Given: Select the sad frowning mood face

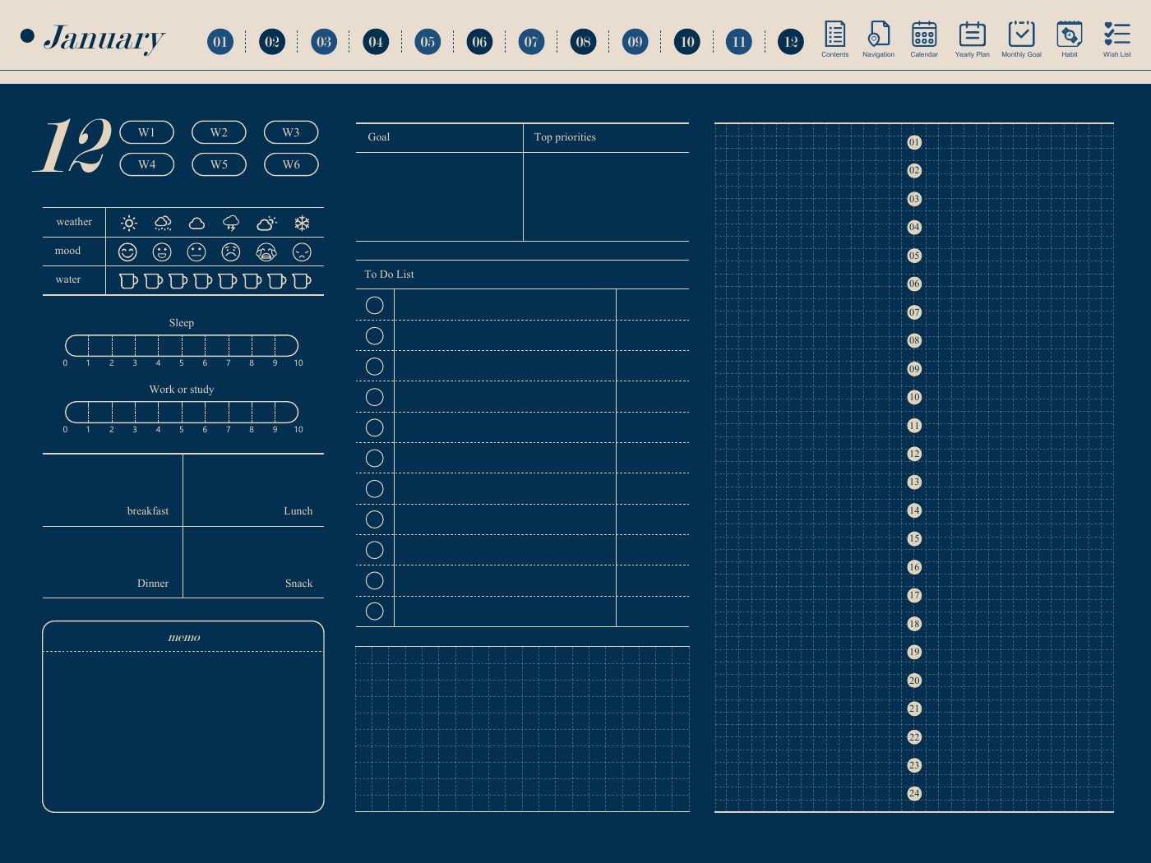Looking at the screenshot, I should pos(231,252).
